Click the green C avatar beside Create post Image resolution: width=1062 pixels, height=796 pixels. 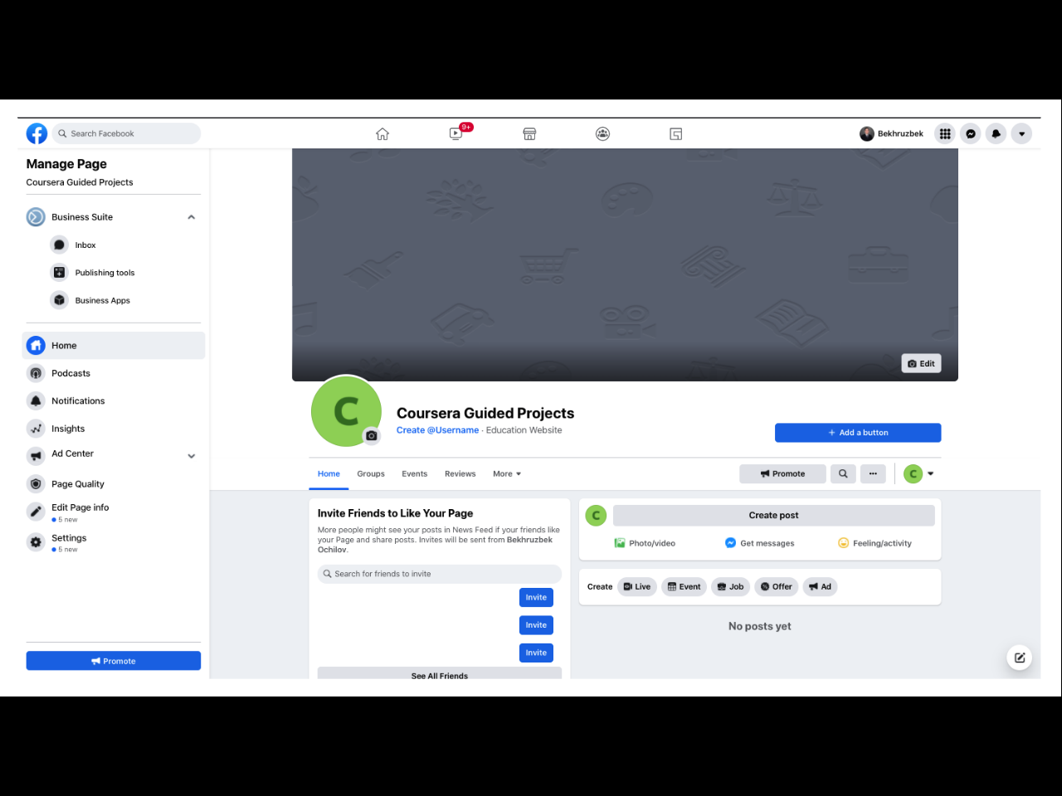(596, 516)
